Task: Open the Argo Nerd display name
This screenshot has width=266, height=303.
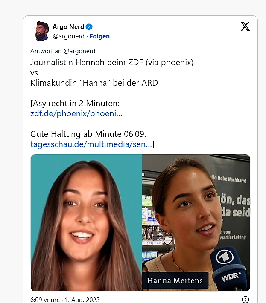Action: 68,27
